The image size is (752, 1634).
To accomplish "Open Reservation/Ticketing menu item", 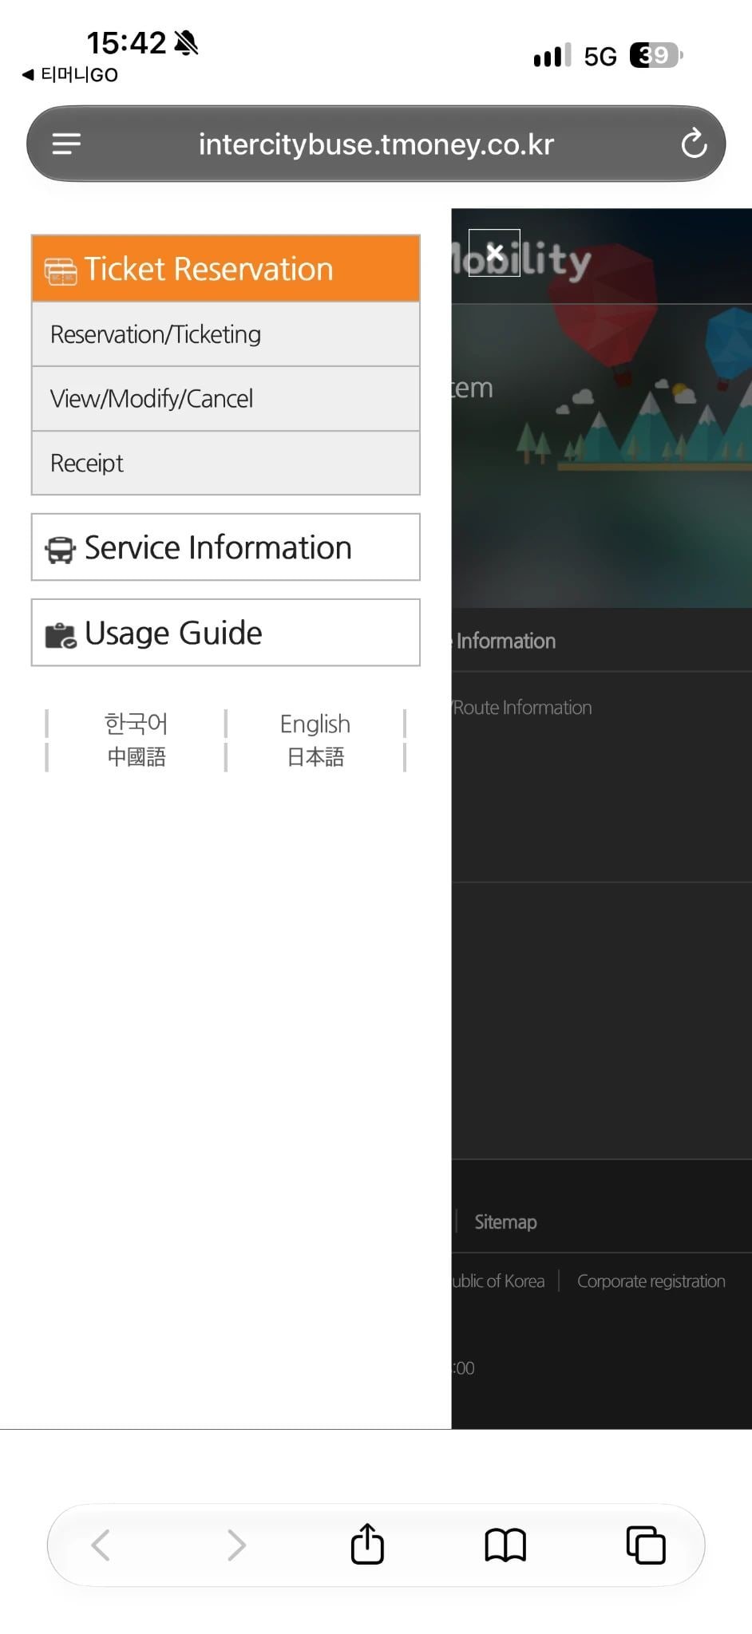I will 226,334.
